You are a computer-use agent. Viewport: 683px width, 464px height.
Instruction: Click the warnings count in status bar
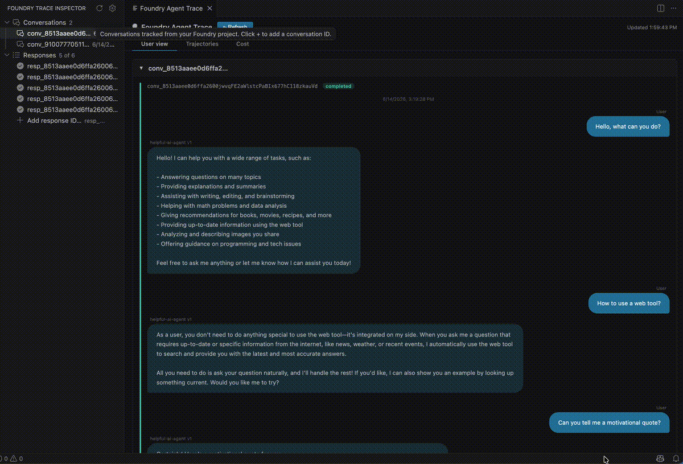[x=17, y=458]
